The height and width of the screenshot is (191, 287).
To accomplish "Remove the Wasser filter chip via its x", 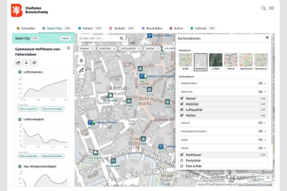I will pos(93,48).
